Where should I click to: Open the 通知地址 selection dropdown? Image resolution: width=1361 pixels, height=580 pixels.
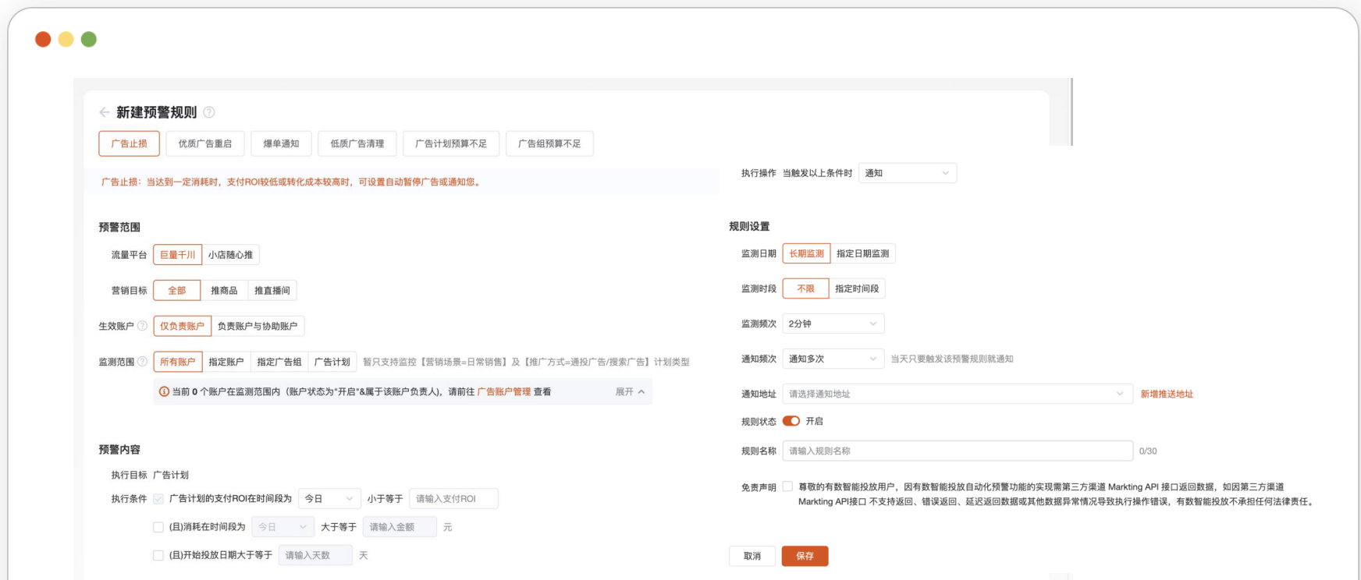click(957, 394)
